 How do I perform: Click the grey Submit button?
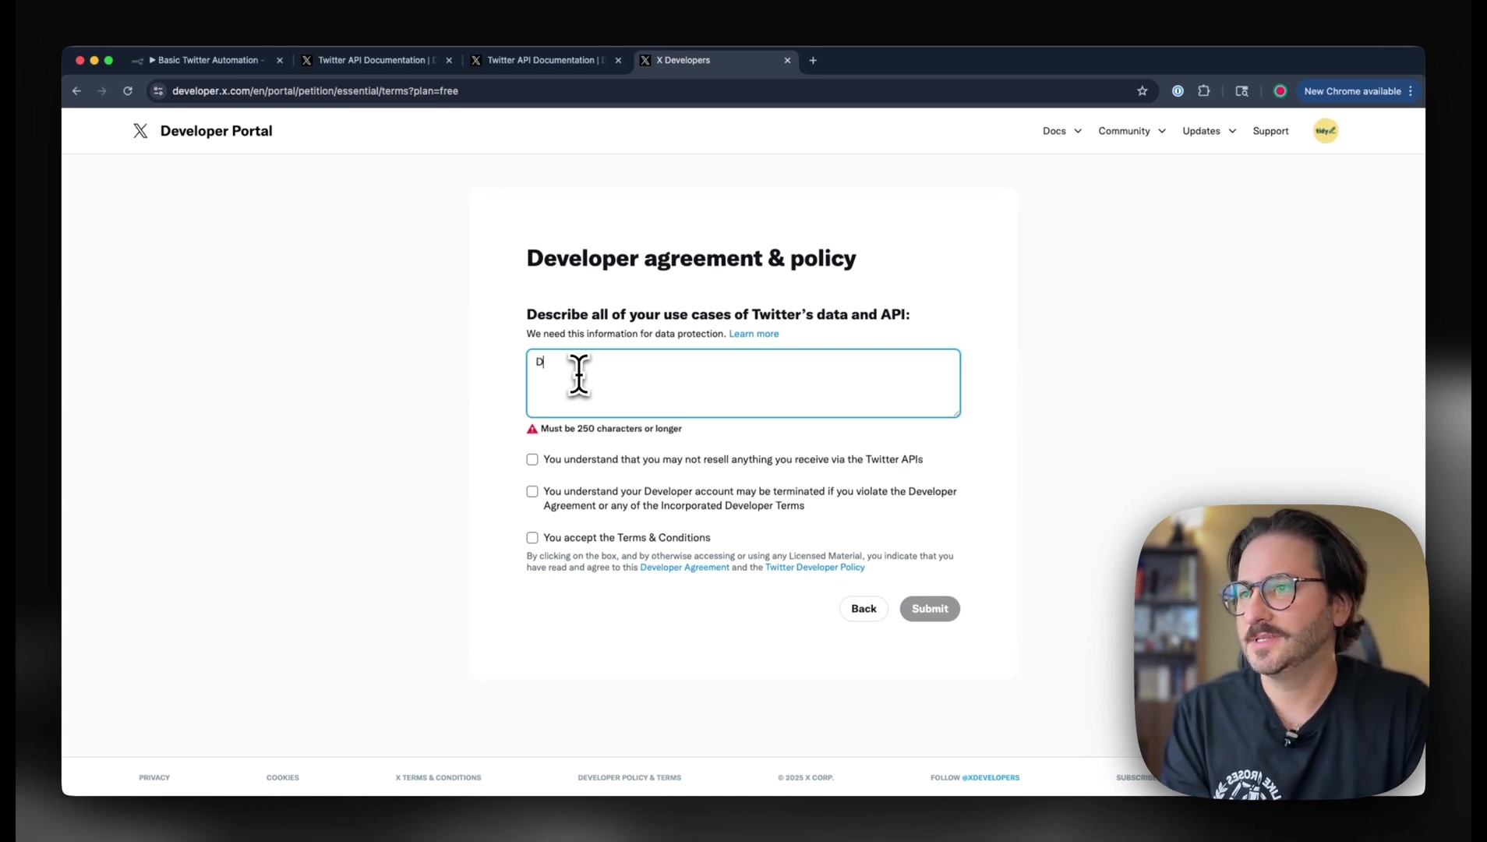(930, 609)
